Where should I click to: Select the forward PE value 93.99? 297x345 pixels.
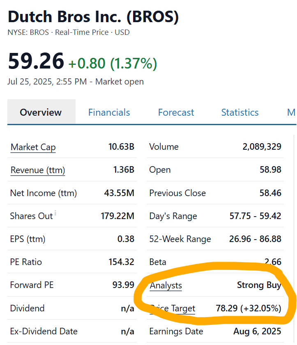pyautogui.click(x=123, y=285)
